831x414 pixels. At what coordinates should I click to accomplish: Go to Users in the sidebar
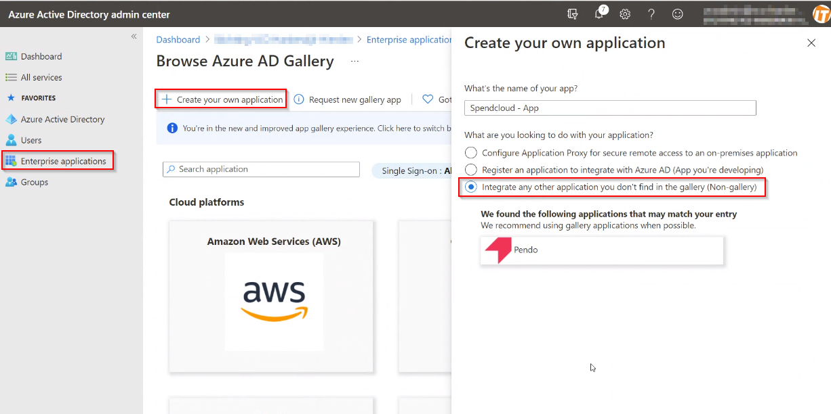tap(31, 140)
